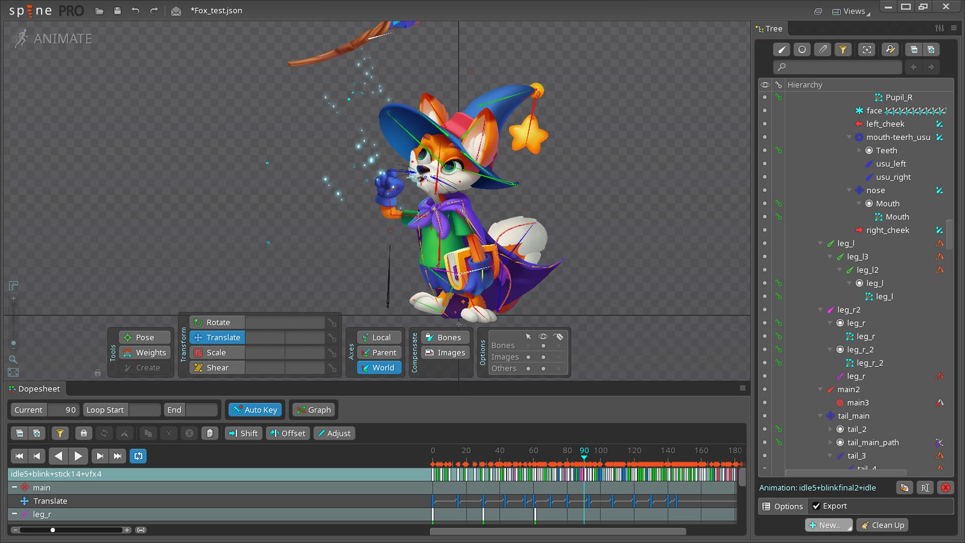Click the save project icon

[x=117, y=11]
